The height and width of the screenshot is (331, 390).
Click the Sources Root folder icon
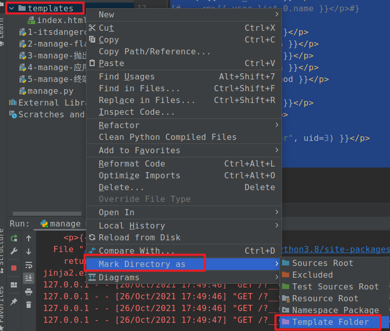[x=286, y=262]
